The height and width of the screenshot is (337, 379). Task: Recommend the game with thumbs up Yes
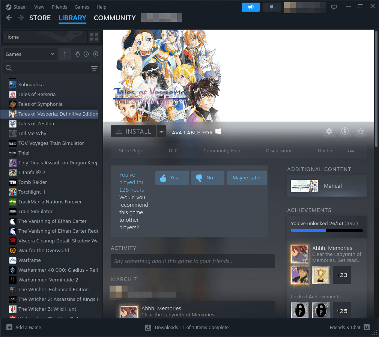coord(172,178)
